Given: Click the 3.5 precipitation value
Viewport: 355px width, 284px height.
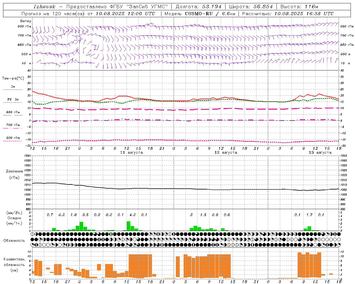Looking at the screenshot, I should pyautogui.click(x=85, y=215).
